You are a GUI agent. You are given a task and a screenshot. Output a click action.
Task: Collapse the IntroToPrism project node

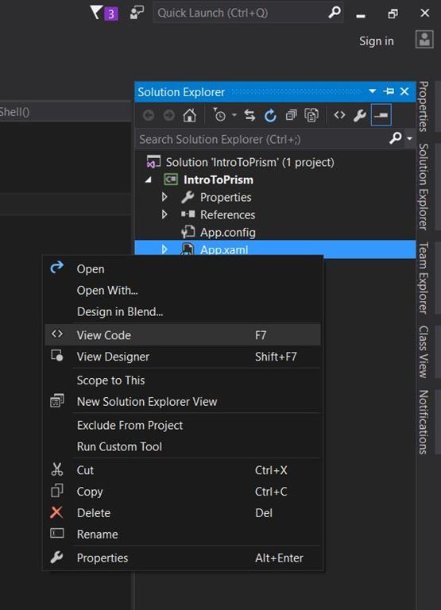tap(149, 180)
